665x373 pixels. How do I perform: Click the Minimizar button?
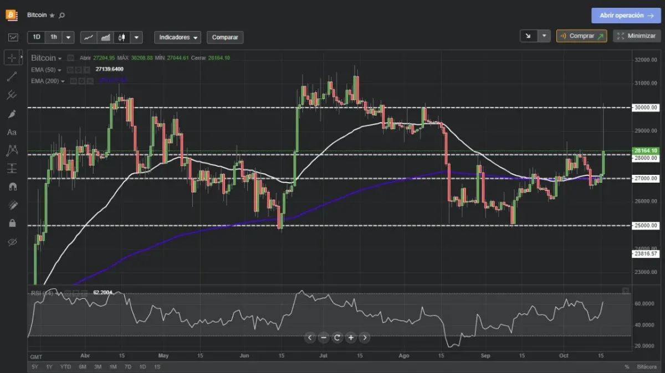pos(637,36)
